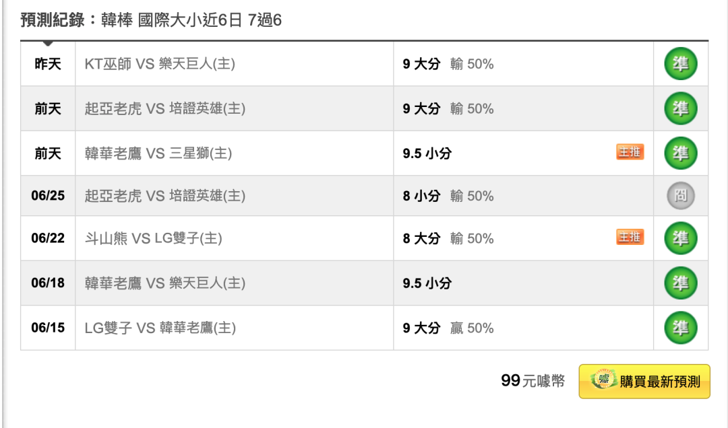
Task: Open 韓華老鷹 VS 樂天巨人 matchup
Action: pyautogui.click(x=165, y=283)
